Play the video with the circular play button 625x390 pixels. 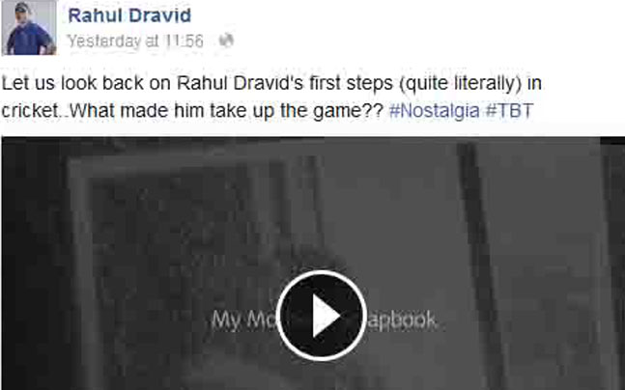coord(322,316)
